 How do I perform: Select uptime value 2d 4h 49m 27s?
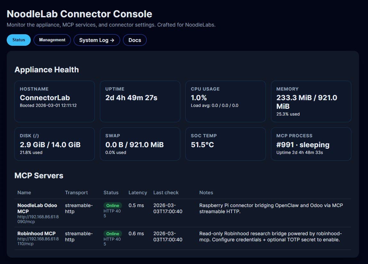tap(131, 98)
